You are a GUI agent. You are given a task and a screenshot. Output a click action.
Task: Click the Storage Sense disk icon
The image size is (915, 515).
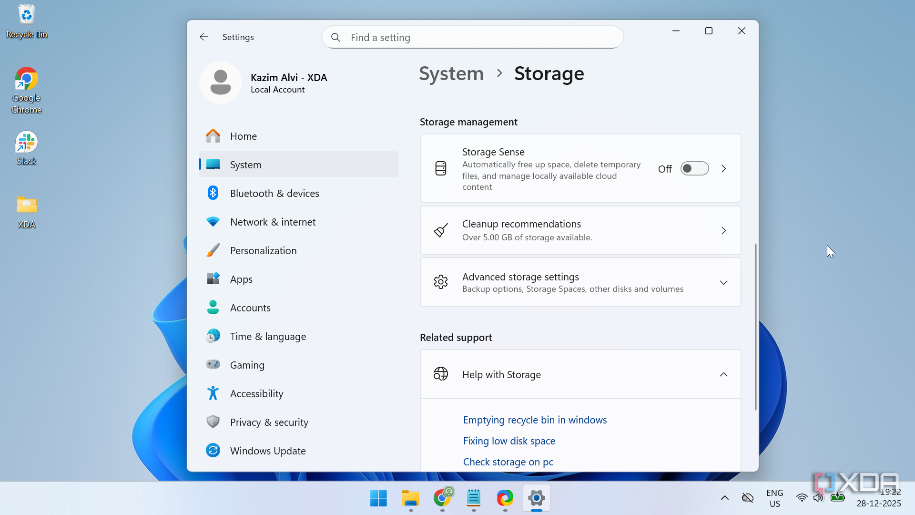coord(441,168)
